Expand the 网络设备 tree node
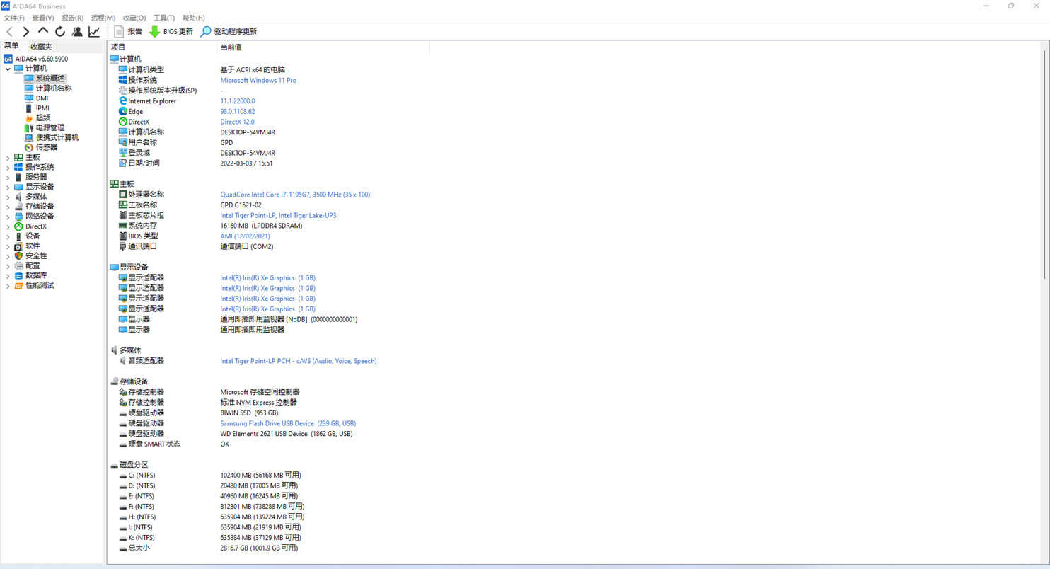This screenshot has height=569, width=1050. 8,217
